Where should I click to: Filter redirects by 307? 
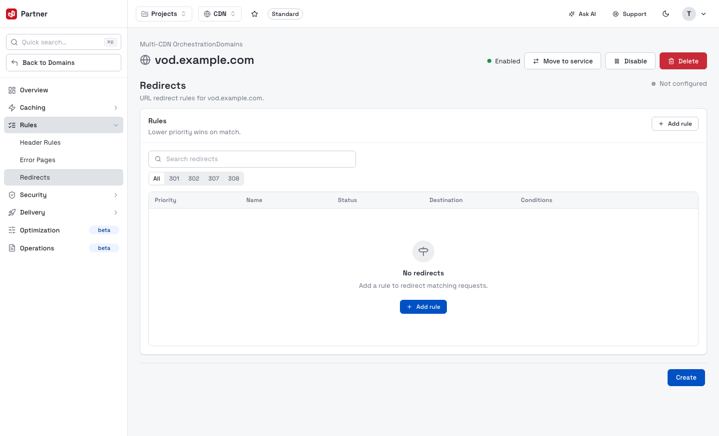[x=214, y=179]
